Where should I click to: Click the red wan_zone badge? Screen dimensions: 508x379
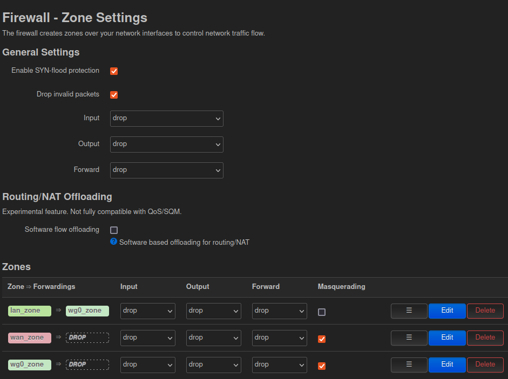(30, 338)
